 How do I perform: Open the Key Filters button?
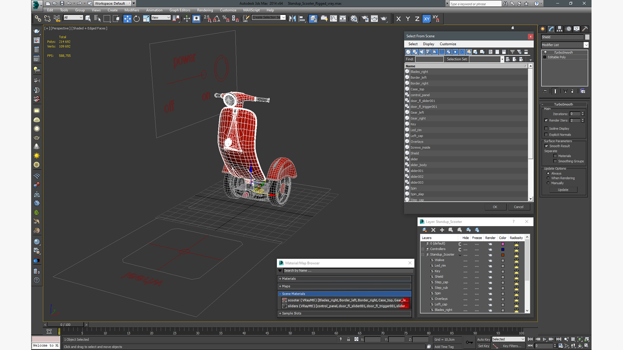pyautogui.click(x=512, y=346)
